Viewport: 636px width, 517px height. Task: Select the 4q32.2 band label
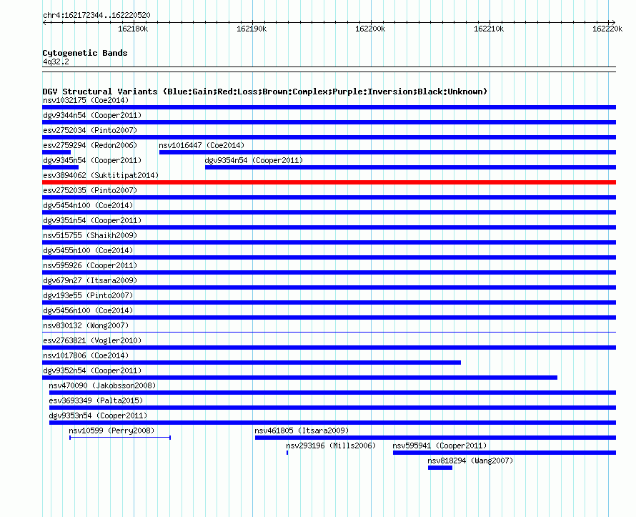coord(56,61)
